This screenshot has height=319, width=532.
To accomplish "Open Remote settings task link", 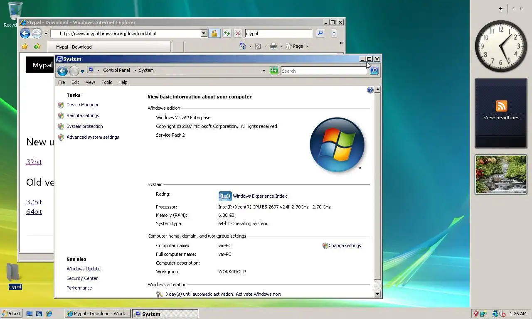I will (83, 115).
